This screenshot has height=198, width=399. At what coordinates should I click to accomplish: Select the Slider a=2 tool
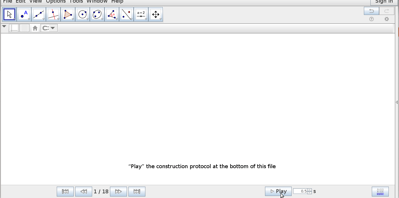pyautogui.click(x=141, y=14)
